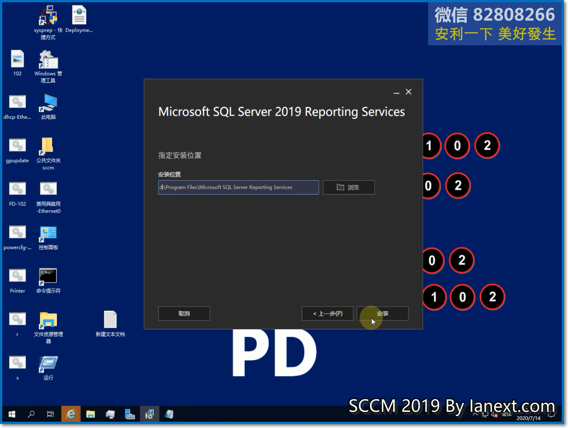Open 控制面板 Control Panel icon
This screenshot has width=568, height=428.
pos(48,237)
